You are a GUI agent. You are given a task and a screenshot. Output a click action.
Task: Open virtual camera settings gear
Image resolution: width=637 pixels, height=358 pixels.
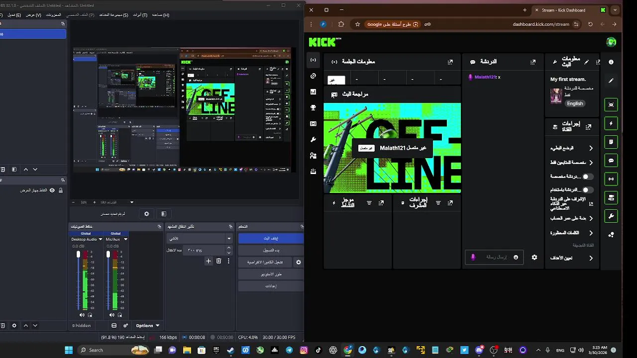point(299,262)
